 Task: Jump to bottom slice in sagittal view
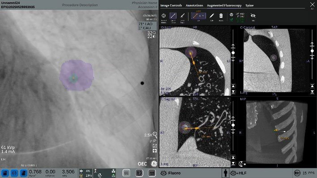233,163
